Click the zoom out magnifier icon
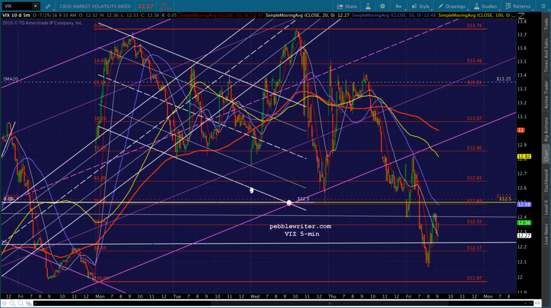The width and height of the screenshot is (551, 308). (x=20, y=303)
